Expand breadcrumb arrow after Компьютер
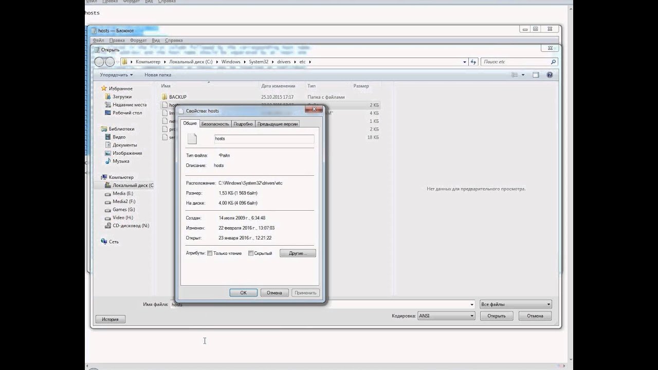Viewport: 658px width, 370px height. (165, 62)
